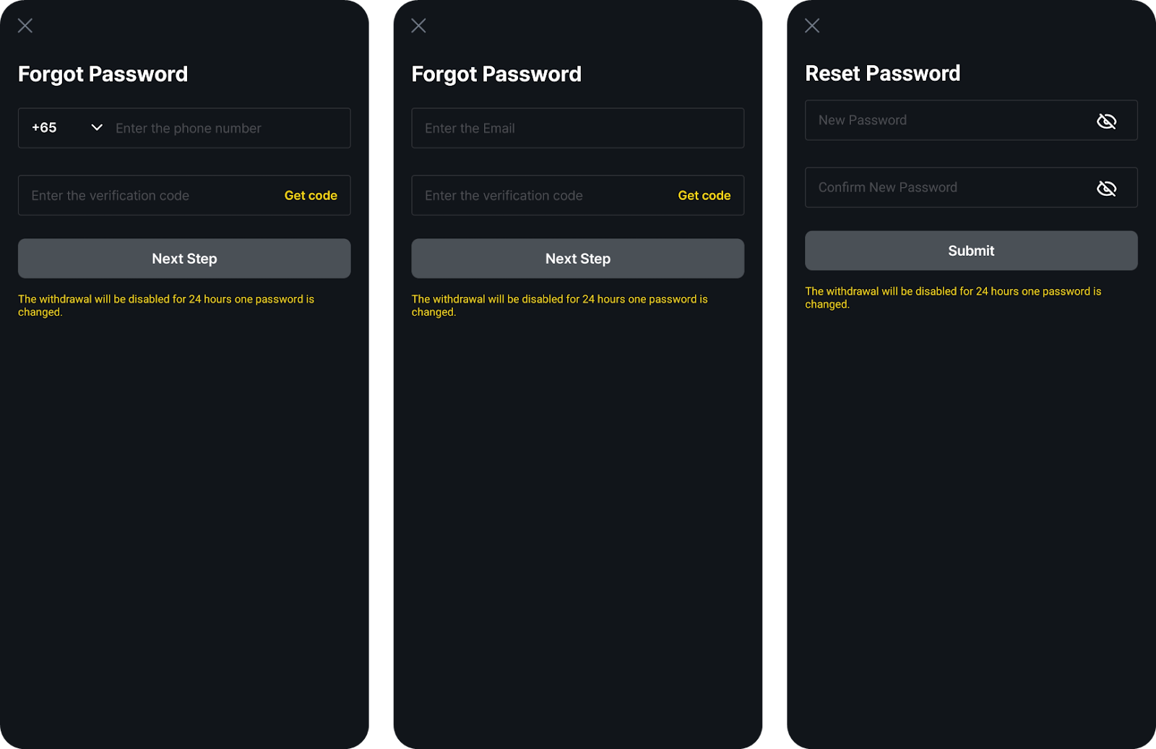Click Next Step on phone screen
Image resolution: width=1156 pixels, height=749 pixels.
[184, 259]
